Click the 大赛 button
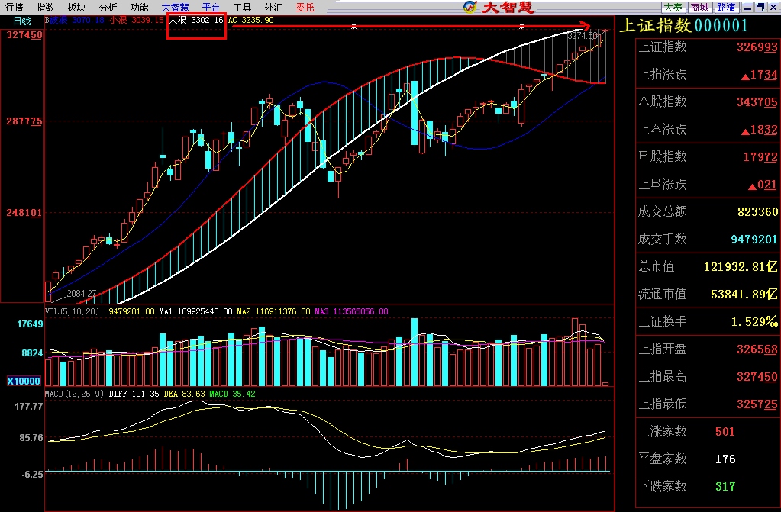Viewport: 781px width, 512px height. pos(673,7)
